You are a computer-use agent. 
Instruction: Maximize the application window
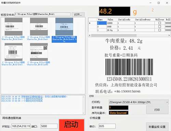pos(159,3)
